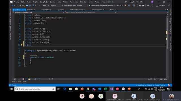Click the Open File folder icon

tap(24, 6)
